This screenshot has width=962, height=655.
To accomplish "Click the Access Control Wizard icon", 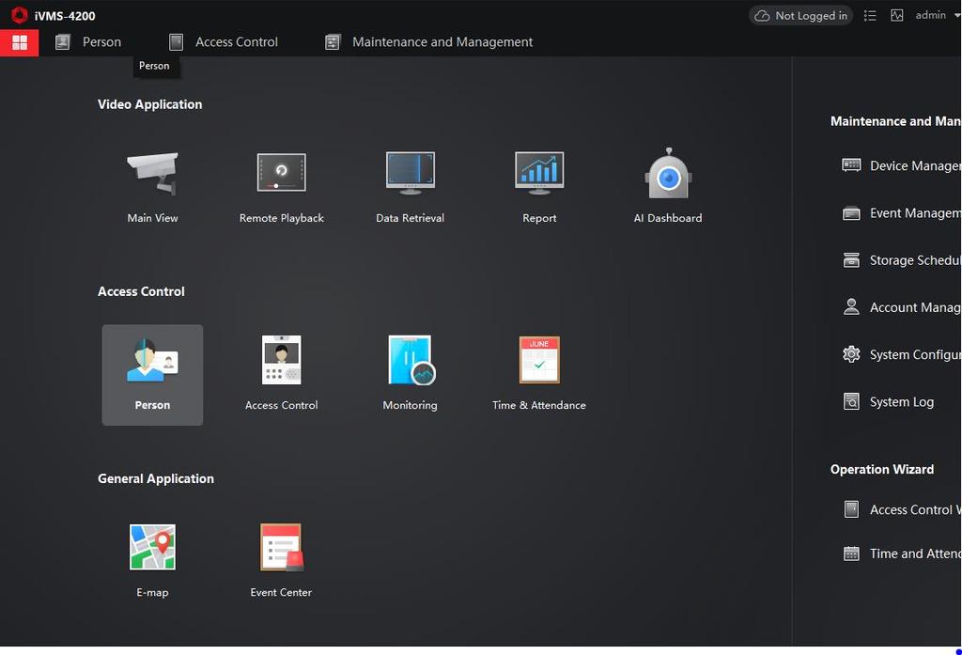I will click(x=851, y=509).
